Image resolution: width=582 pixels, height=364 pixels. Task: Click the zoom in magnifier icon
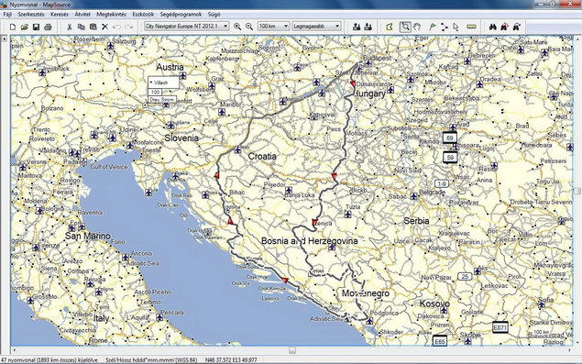point(237,27)
